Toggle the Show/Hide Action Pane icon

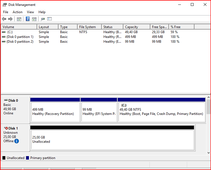click(34, 19)
